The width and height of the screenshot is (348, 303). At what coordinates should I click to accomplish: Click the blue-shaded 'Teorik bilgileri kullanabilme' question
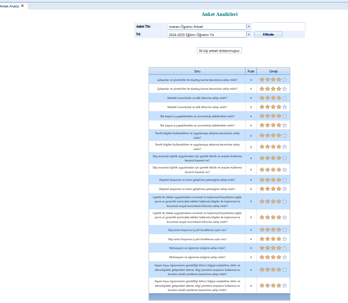pyautogui.click(x=197, y=135)
